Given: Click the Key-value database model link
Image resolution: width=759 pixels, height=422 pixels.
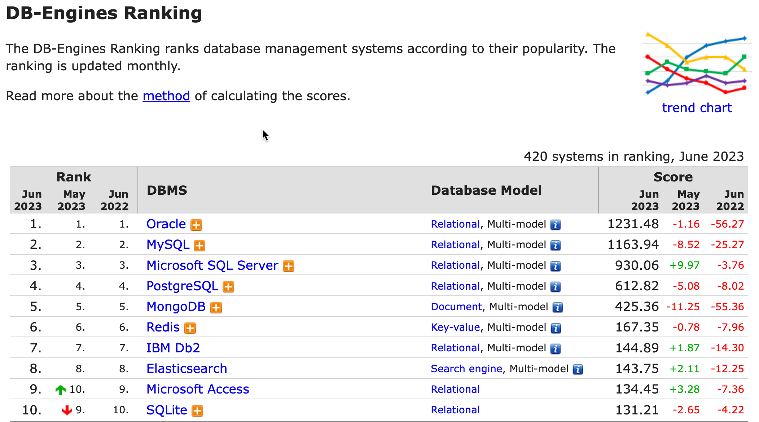Looking at the screenshot, I should coord(455,327).
